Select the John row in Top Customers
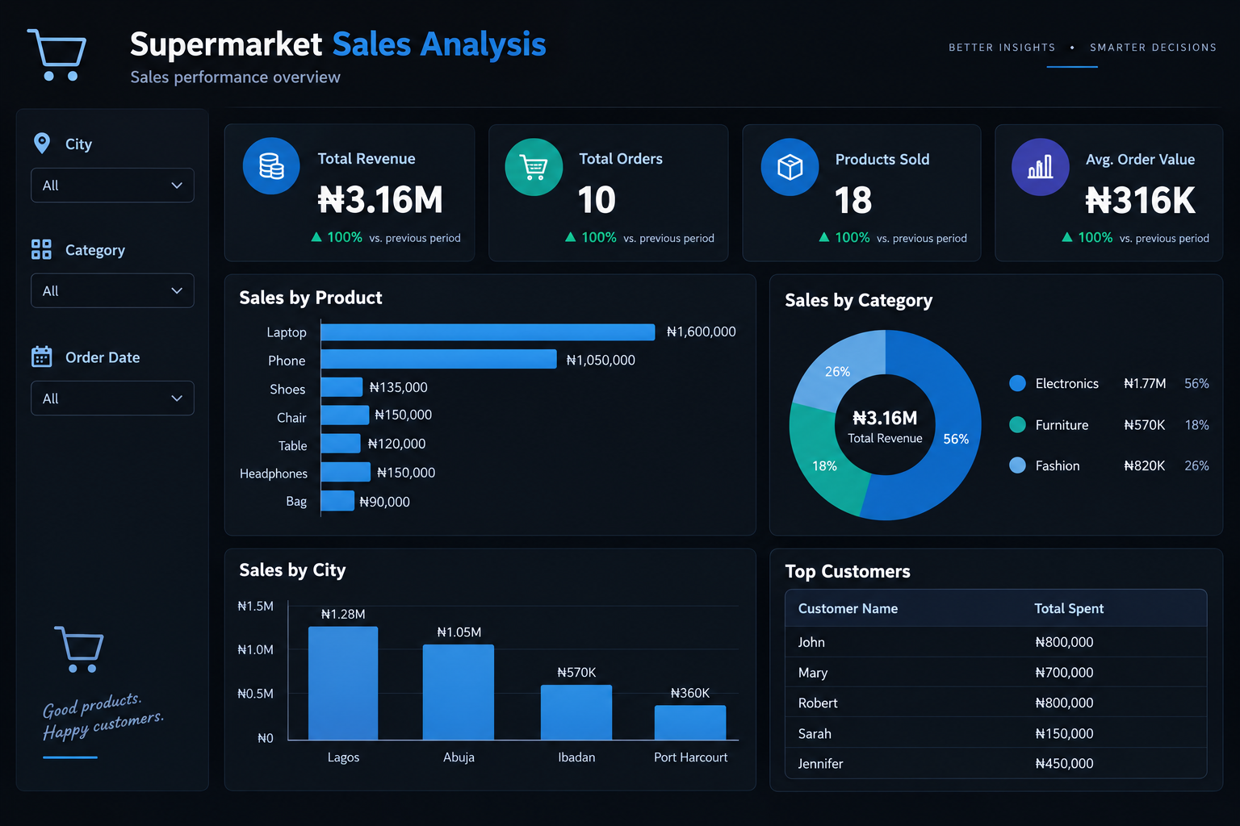 click(x=996, y=642)
